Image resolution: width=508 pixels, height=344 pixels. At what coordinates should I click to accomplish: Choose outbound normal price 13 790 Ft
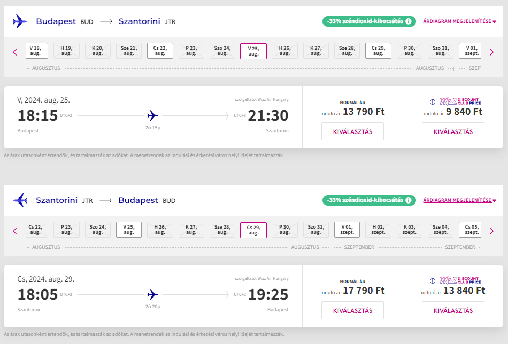click(x=352, y=131)
